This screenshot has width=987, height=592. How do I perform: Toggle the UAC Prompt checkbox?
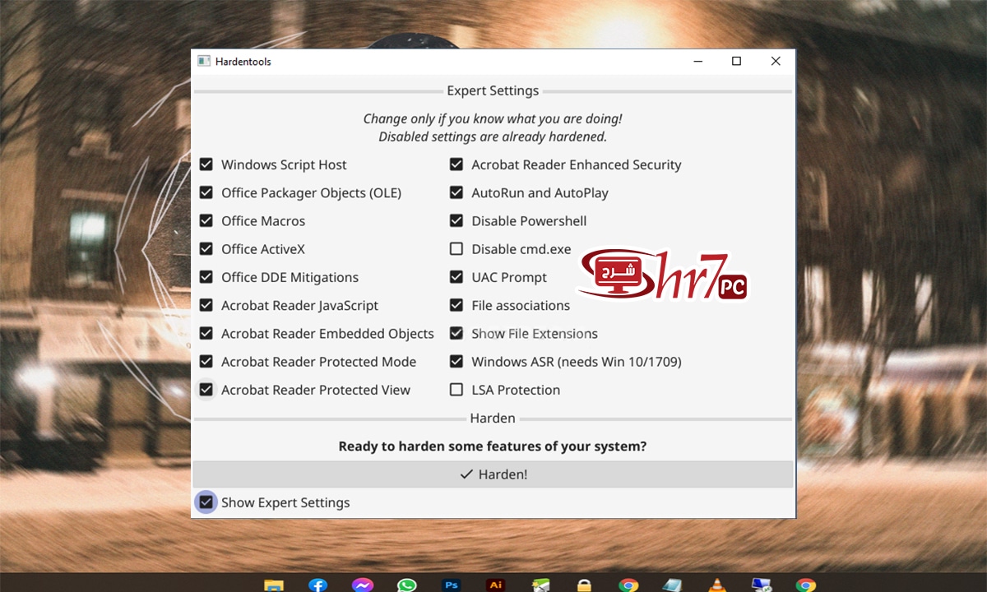coord(456,277)
